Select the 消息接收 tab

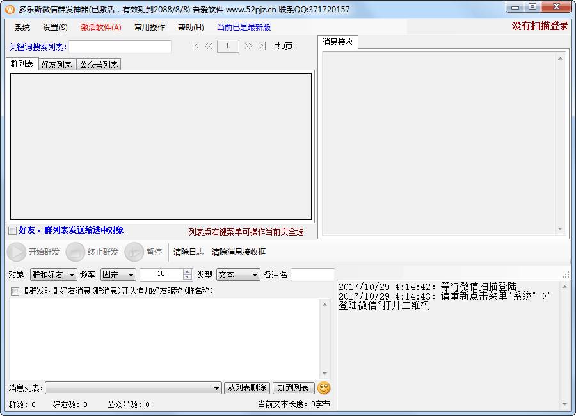[x=337, y=42]
